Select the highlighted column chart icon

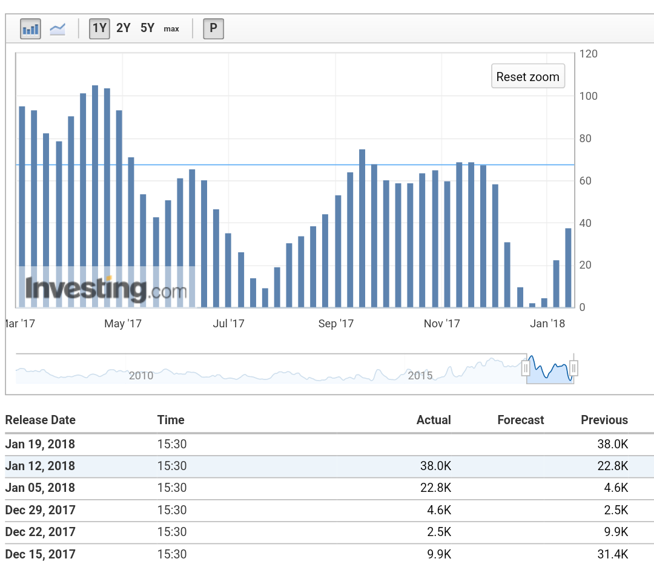(30, 28)
